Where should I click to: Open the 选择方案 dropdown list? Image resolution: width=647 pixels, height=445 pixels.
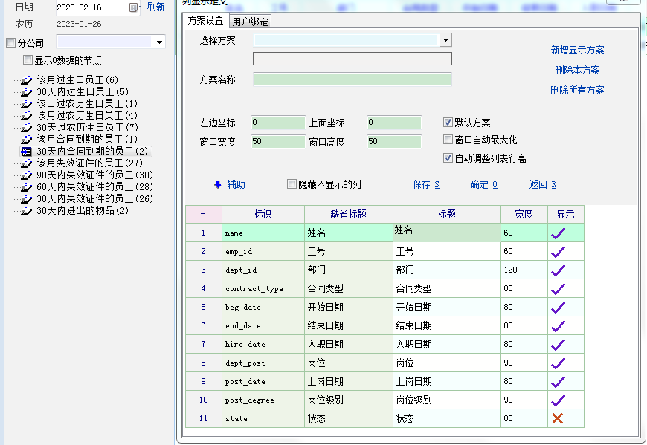tap(445, 40)
